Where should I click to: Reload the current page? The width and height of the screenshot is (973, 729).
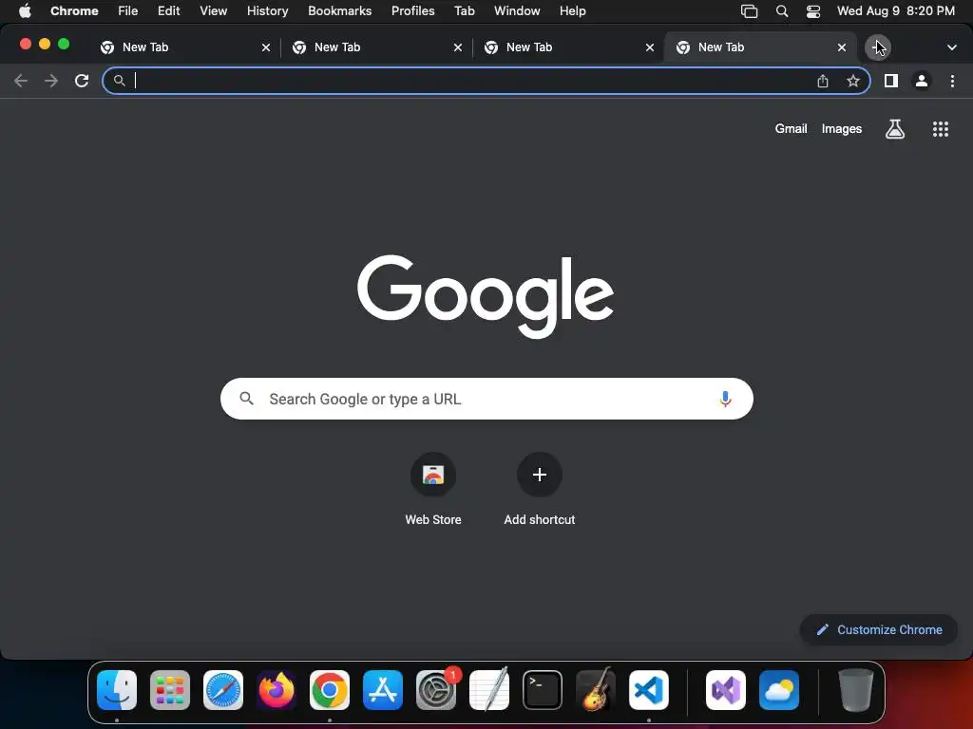[82, 81]
